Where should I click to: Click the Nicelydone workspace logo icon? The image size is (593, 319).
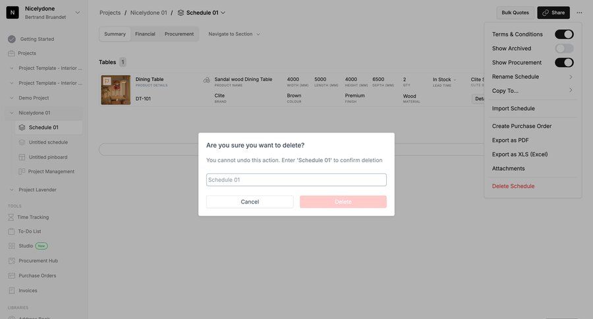tap(13, 13)
